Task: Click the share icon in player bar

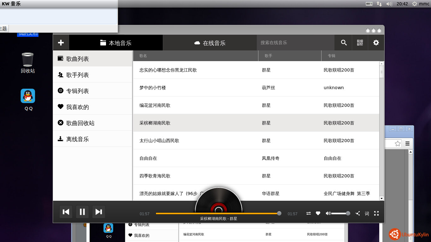Action: tap(357, 213)
